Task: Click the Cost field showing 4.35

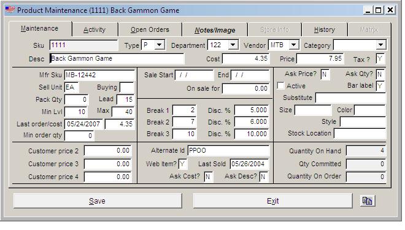Action: pyautogui.click(x=245, y=59)
